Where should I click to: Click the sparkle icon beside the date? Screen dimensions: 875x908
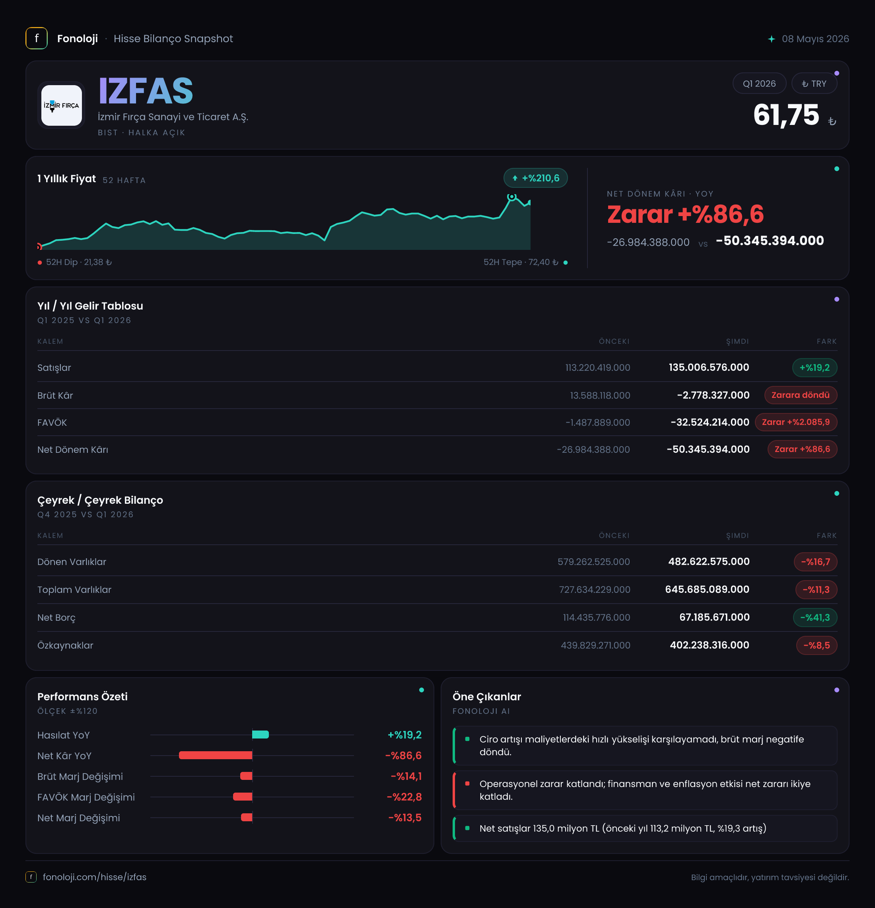[x=771, y=39]
